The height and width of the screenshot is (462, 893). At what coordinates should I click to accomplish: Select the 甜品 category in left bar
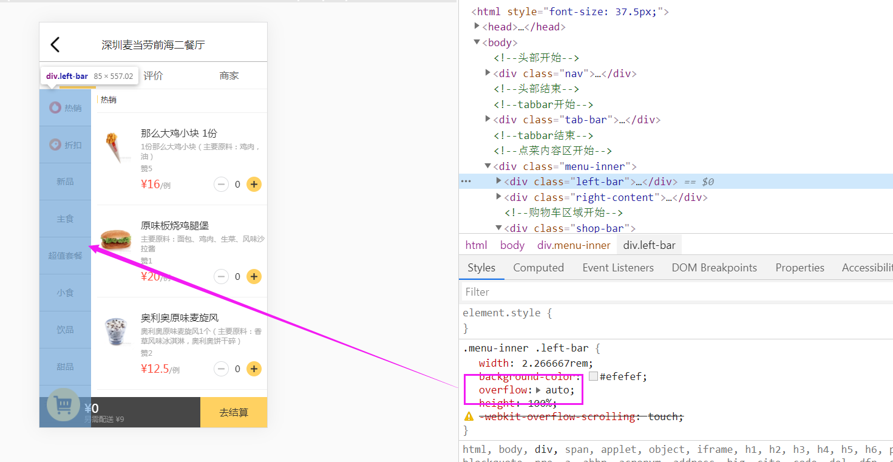click(x=65, y=367)
